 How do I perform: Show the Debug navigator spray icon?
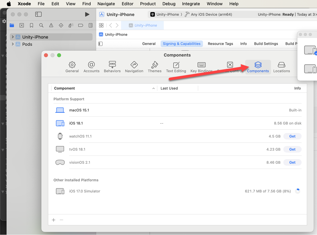[x=71, y=25]
